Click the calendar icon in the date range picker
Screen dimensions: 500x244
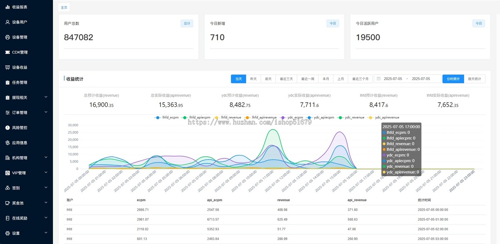[x=379, y=79]
